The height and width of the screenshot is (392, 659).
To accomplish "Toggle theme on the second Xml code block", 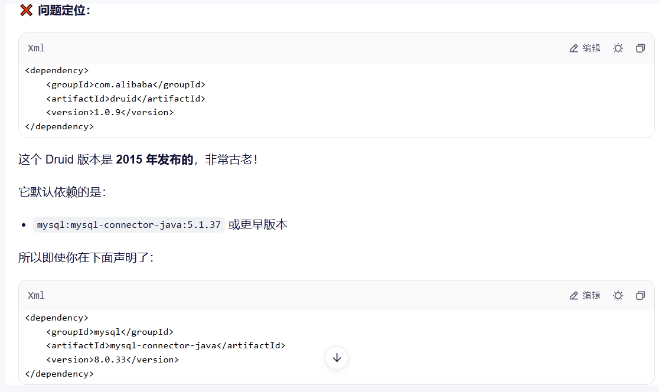I will click(618, 296).
